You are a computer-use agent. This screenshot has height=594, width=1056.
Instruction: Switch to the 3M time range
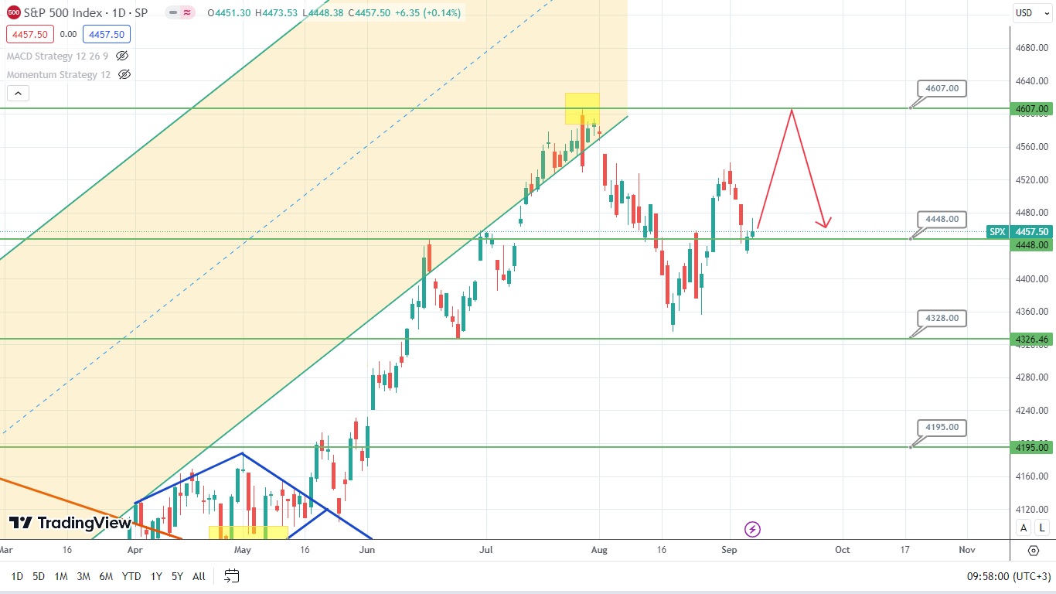point(83,576)
